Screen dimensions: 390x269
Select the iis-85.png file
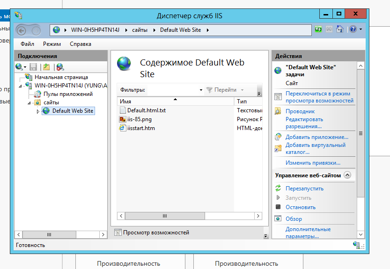click(140, 119)
